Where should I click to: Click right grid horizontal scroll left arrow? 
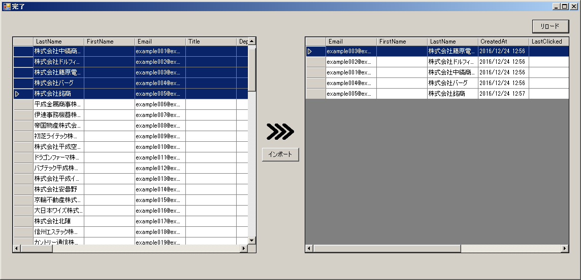click(309, 249)
